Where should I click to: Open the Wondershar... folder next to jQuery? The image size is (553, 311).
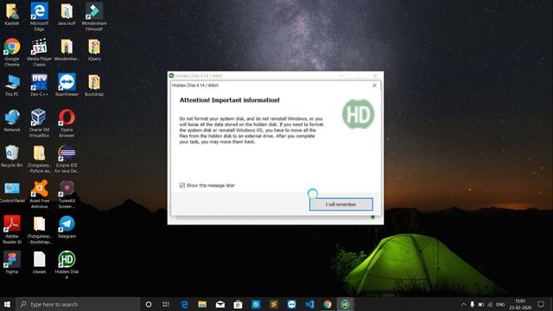(x=67, y=50)
